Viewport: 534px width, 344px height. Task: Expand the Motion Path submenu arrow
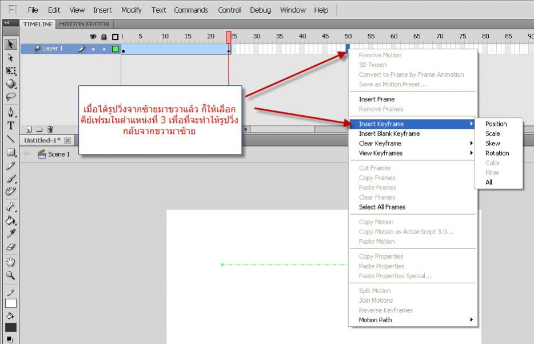(x=471, y=320)
